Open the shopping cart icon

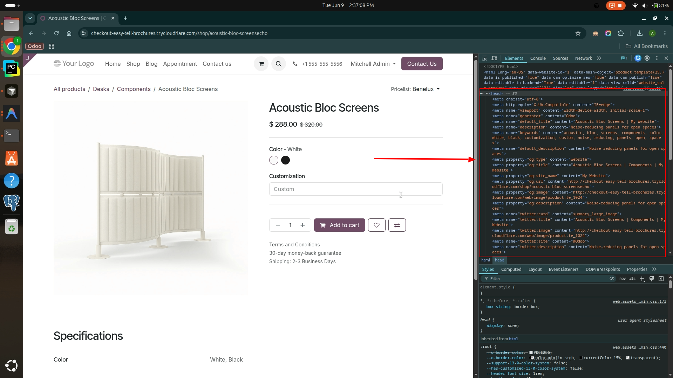(x=261, y=64)
